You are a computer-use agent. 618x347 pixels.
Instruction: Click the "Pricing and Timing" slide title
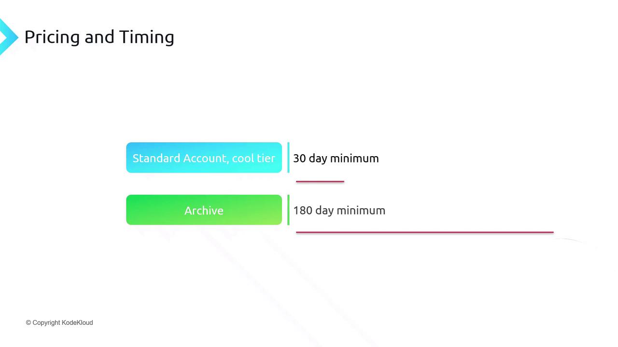[99, 37]
